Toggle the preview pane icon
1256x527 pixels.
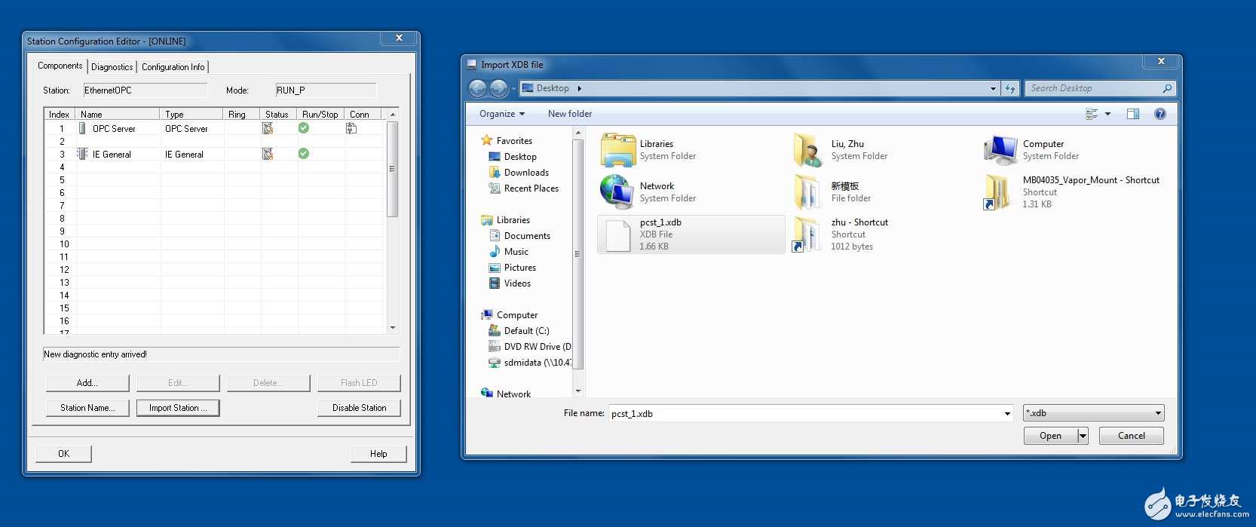(x=1132, y=114)
